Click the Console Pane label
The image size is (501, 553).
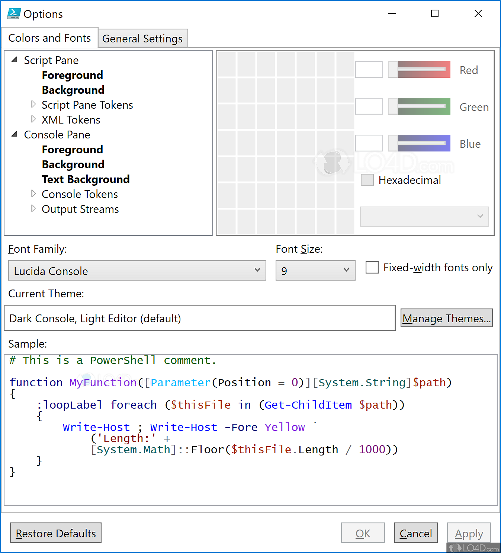coord(57,135)
